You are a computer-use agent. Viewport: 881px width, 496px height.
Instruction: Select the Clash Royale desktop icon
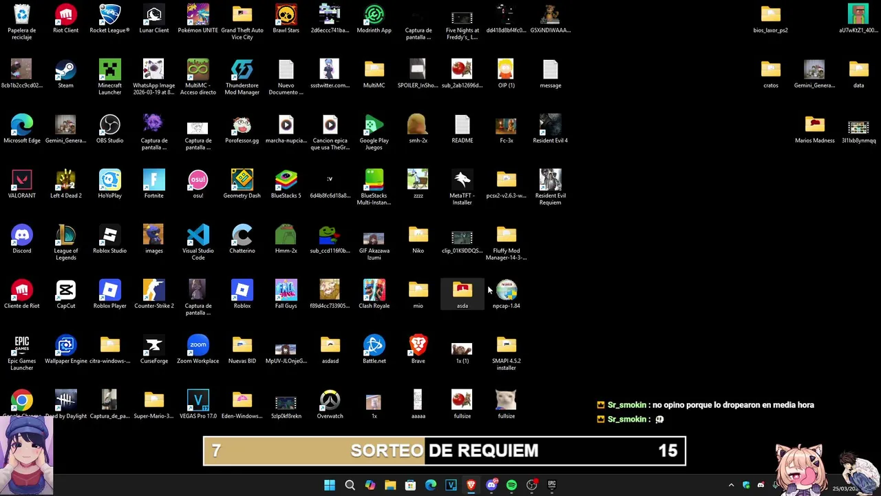tap(374, 291)
